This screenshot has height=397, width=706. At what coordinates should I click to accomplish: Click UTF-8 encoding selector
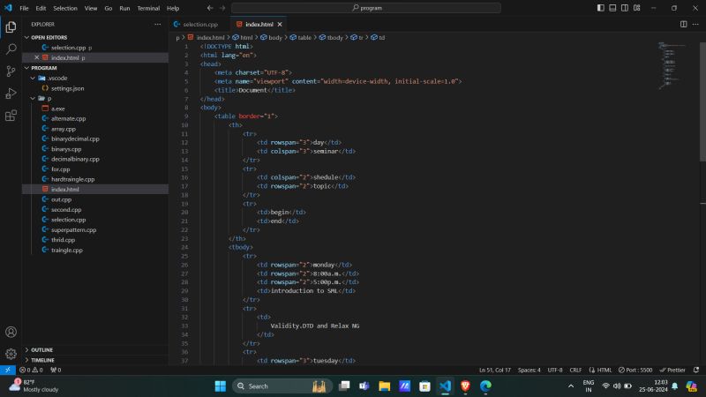coord(555,370)
